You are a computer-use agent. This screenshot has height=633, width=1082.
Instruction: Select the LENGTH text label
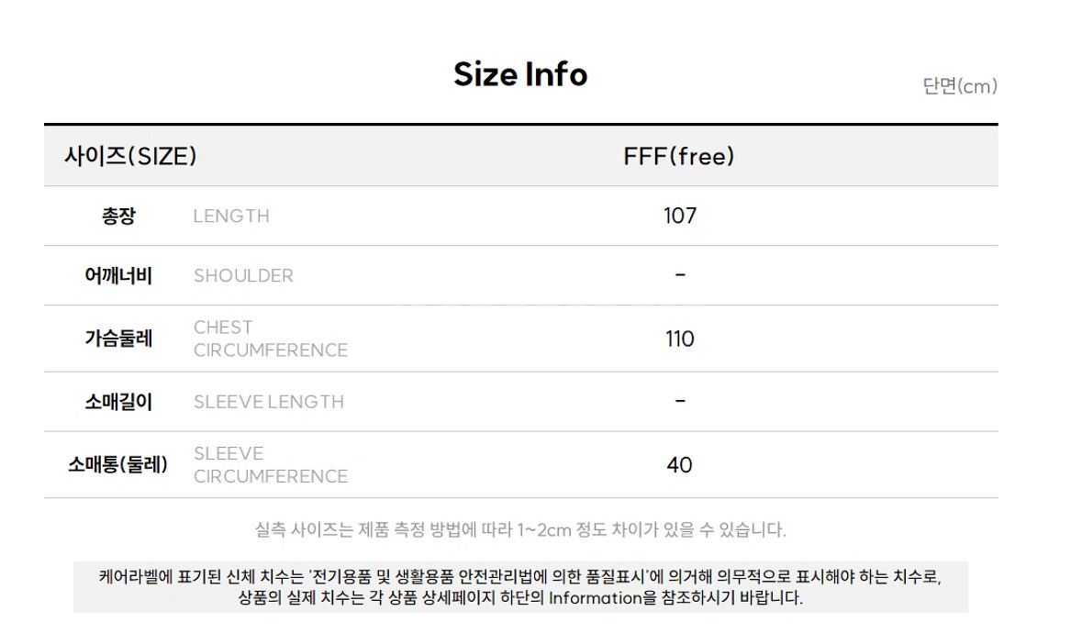click(231, 216)
